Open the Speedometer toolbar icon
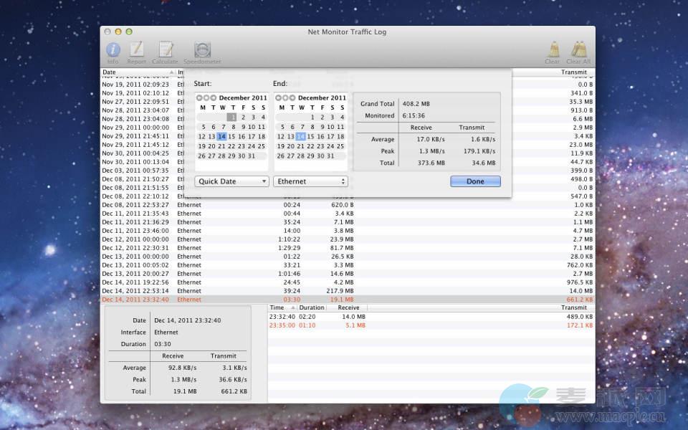 point(202,50)
